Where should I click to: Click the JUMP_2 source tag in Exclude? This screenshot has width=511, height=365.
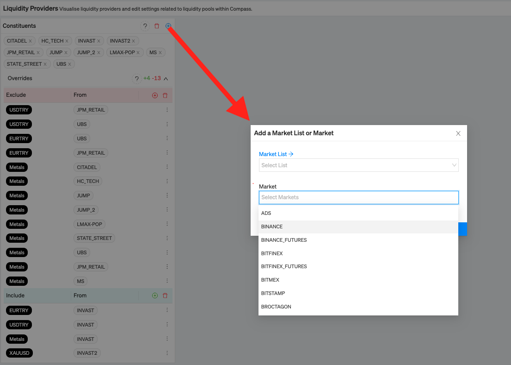(86, 210)
